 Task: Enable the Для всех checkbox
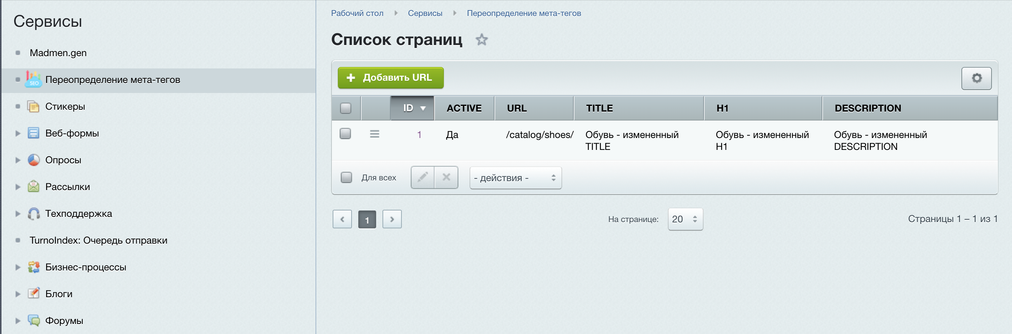(x=346, y=178)
